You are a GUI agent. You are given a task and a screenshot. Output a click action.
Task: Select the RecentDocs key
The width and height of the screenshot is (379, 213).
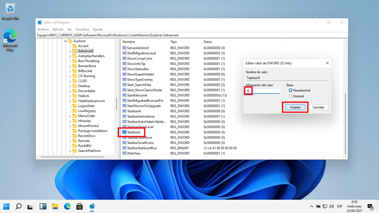pyautogui.click(x=87, y=136)
